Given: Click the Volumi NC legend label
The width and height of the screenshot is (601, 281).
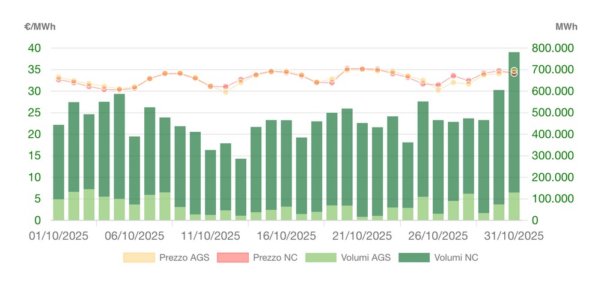Looking at the screenshot, I should click(x=455, y=258).
